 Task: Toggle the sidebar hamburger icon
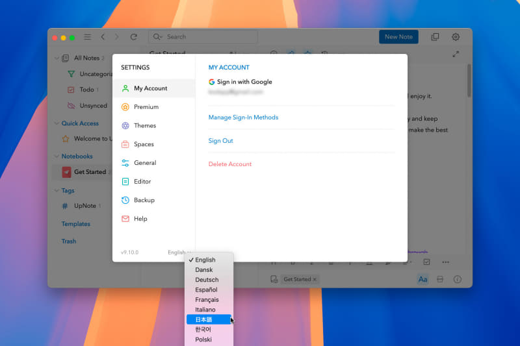click(87, 37)
